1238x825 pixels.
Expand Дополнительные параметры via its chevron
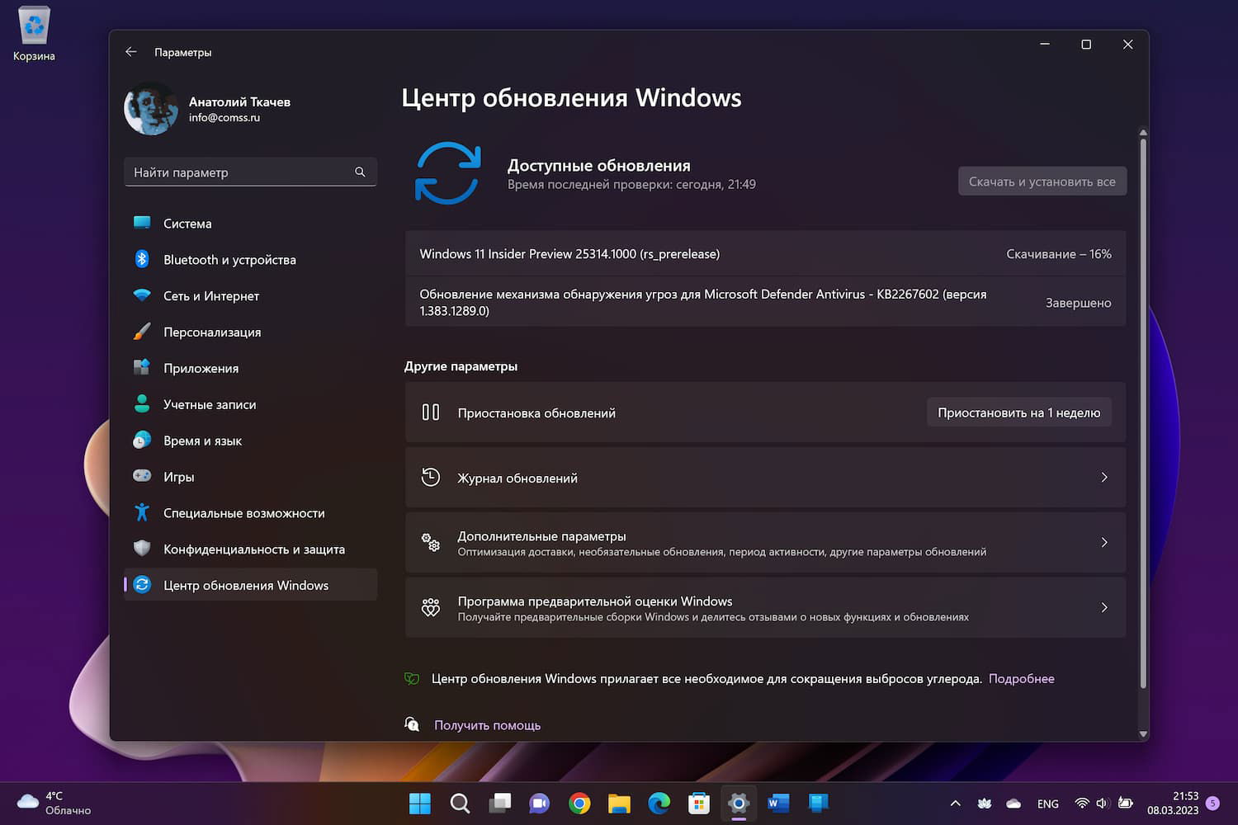[1104, 542]
